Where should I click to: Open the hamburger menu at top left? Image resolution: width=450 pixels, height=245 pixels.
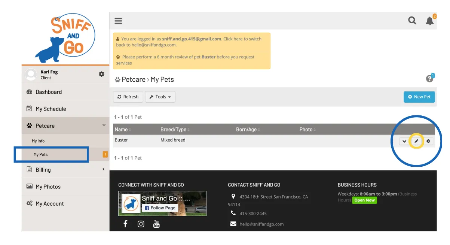tap(118, 21)
